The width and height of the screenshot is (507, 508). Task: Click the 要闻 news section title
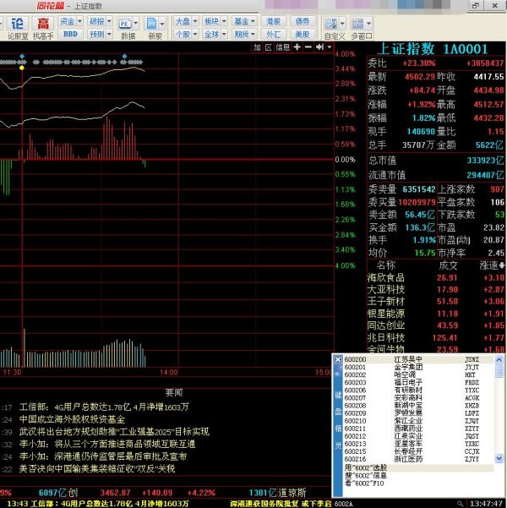pos(174,393)
